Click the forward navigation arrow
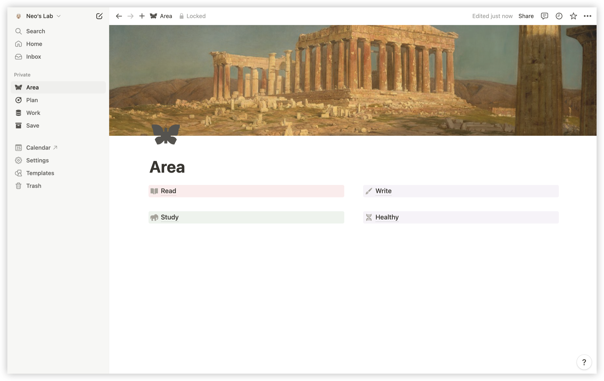604x381 pixels. [130, 16]
